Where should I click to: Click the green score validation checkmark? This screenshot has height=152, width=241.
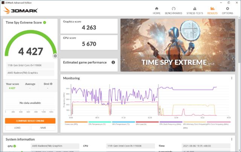pyautogui.click(x=44, y=23)
